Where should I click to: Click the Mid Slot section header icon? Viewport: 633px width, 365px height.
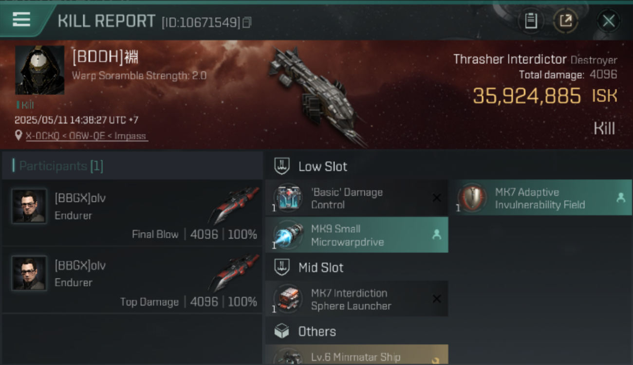click(x=282, y=267)
